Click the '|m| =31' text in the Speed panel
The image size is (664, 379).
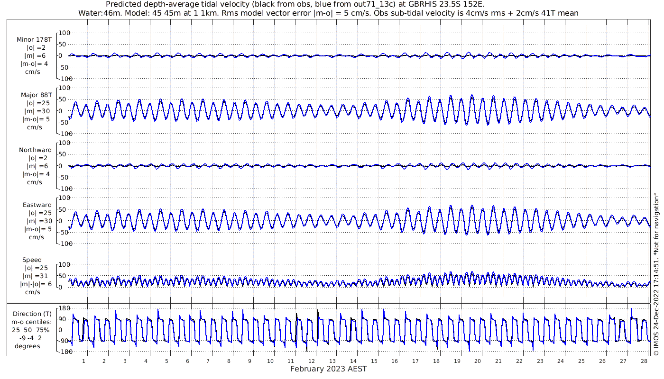(x=36, y=276)
